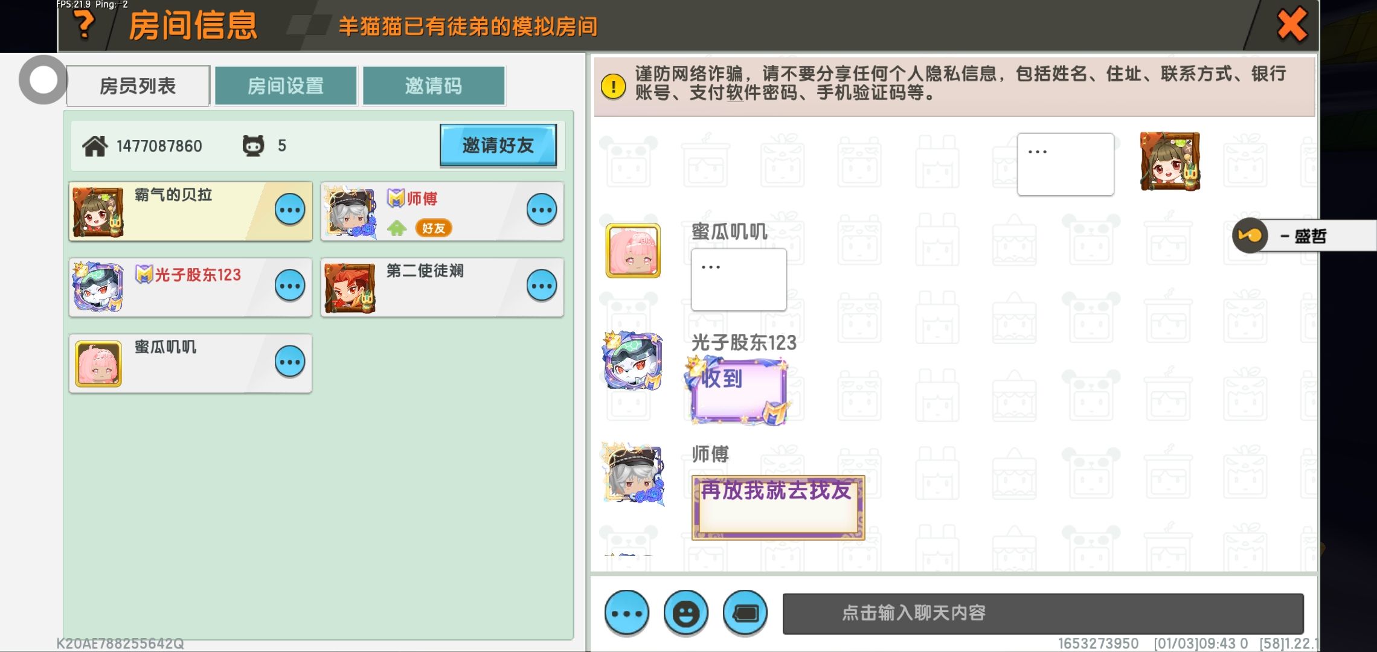This screenshot has width=1377, height=652.
Task: Click 光子股东123's avatar in chat
Action: pos(633,360)
